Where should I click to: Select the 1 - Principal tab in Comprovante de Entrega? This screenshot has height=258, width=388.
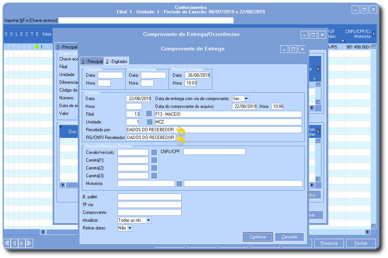point(92,62)
